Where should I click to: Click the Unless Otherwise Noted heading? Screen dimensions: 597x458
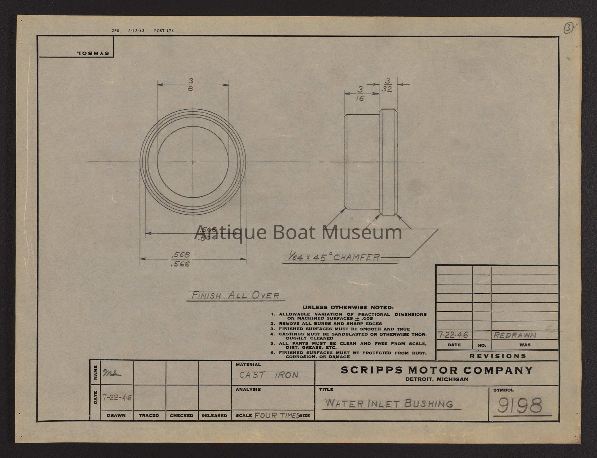point(348,308)
